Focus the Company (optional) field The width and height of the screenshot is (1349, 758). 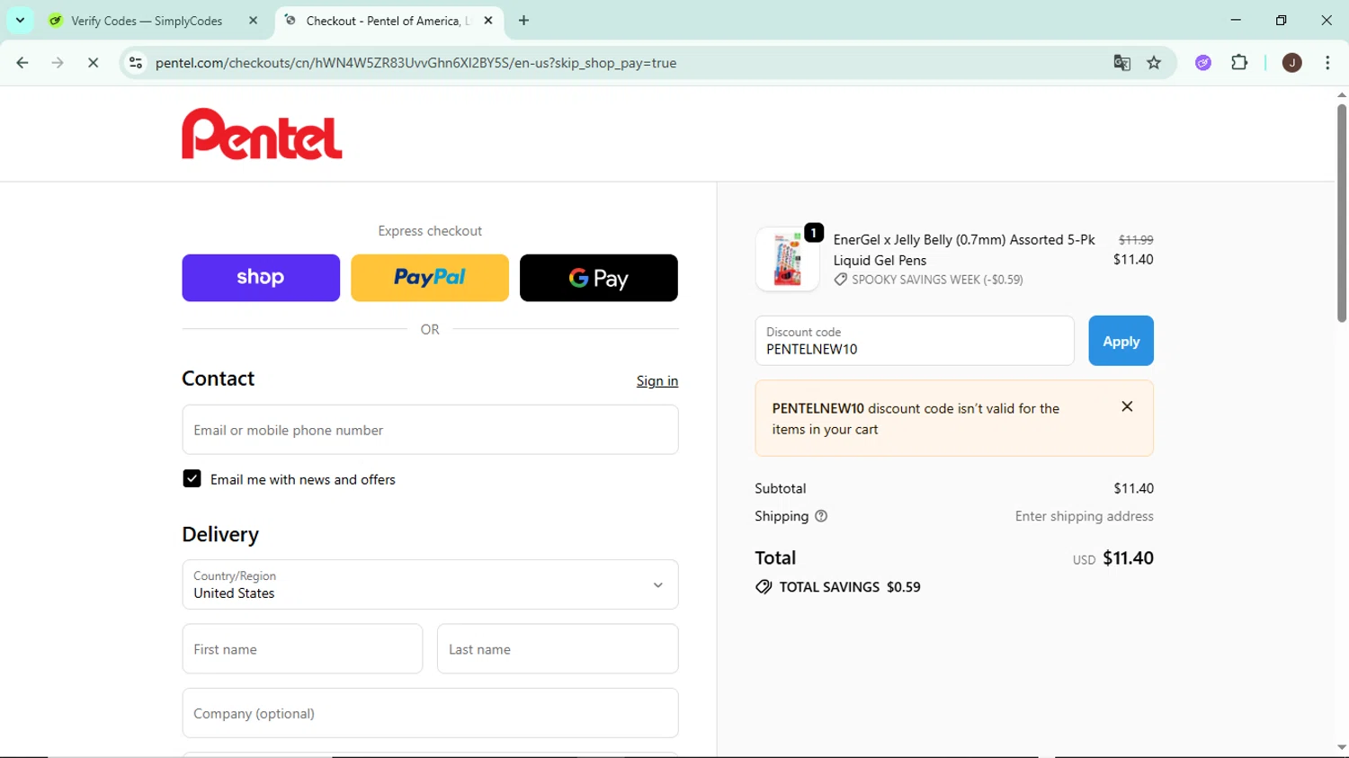(430, 713)
